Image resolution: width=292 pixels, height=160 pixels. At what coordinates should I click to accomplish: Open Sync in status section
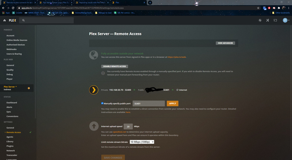[9, 112]
